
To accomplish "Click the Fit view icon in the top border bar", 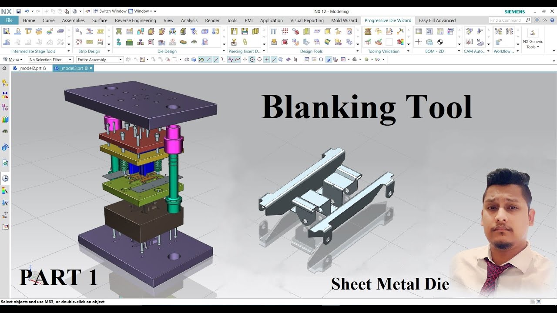I will tap(306, 60).
